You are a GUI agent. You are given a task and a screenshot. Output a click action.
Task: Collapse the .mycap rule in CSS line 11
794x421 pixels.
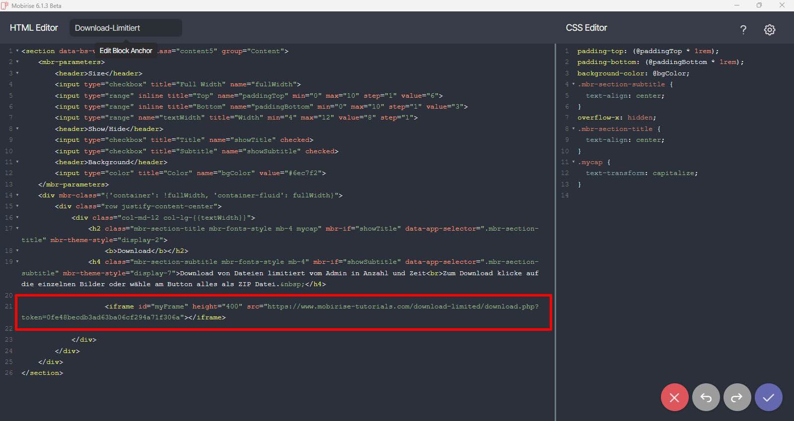[x=574, y=162]
